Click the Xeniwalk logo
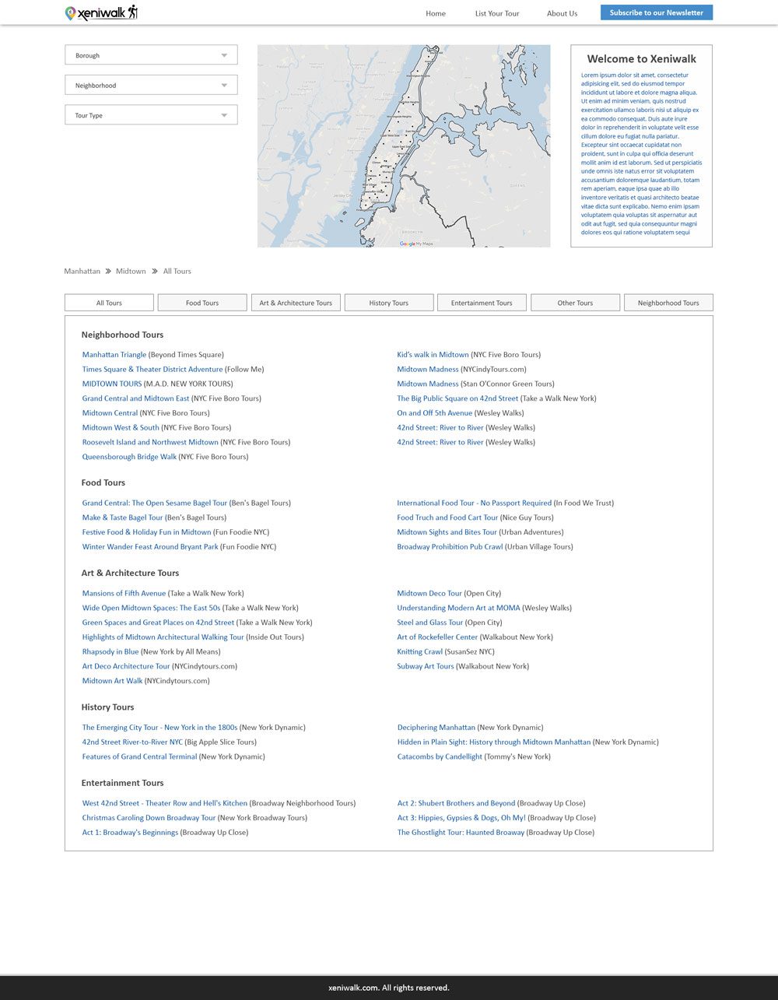This screenshot has width=778, height=1000. (x=101, y=12)
